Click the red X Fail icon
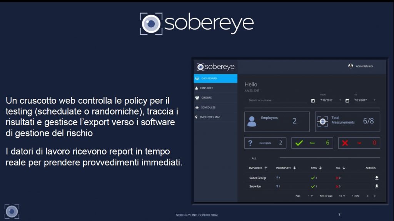 pyautogui.click(x=345, y=143)
